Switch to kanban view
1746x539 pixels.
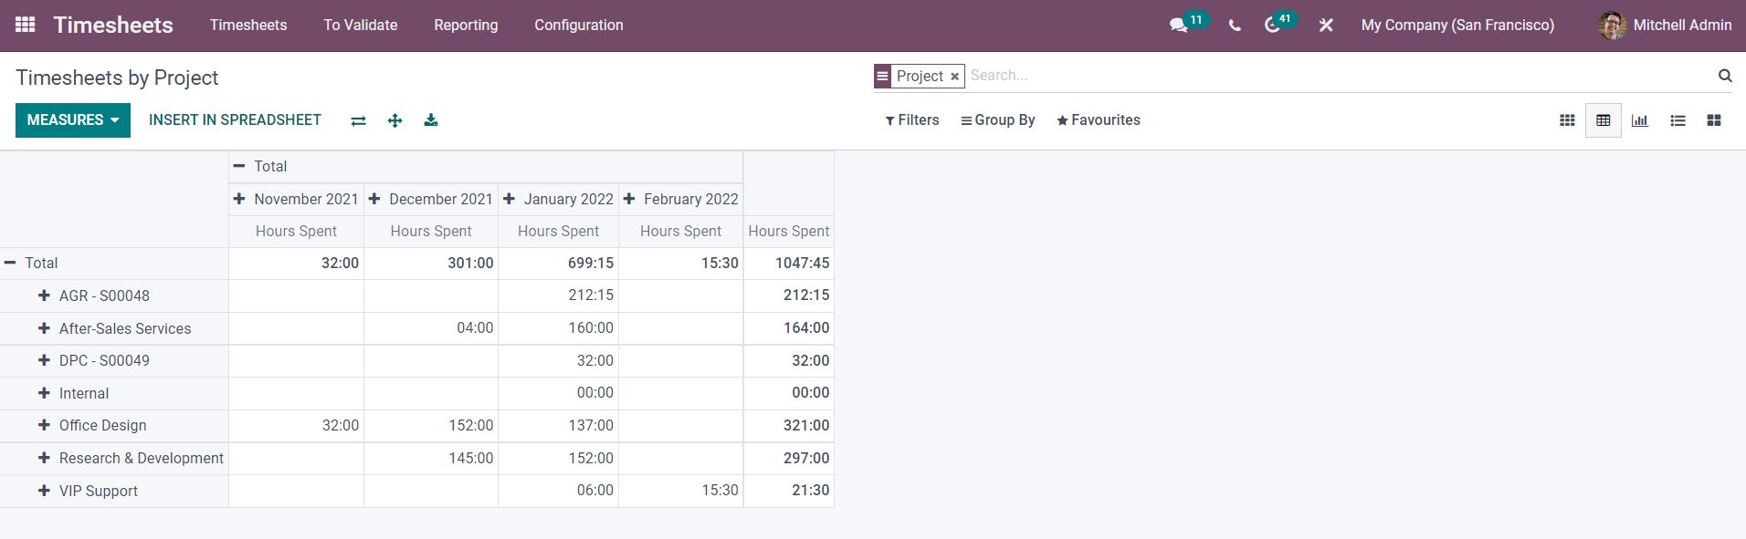1567,120
